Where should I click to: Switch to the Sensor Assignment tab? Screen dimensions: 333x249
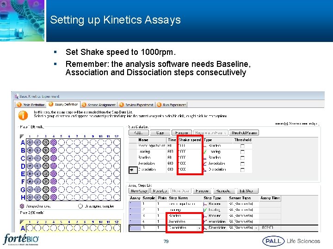[x=99, y=105]
